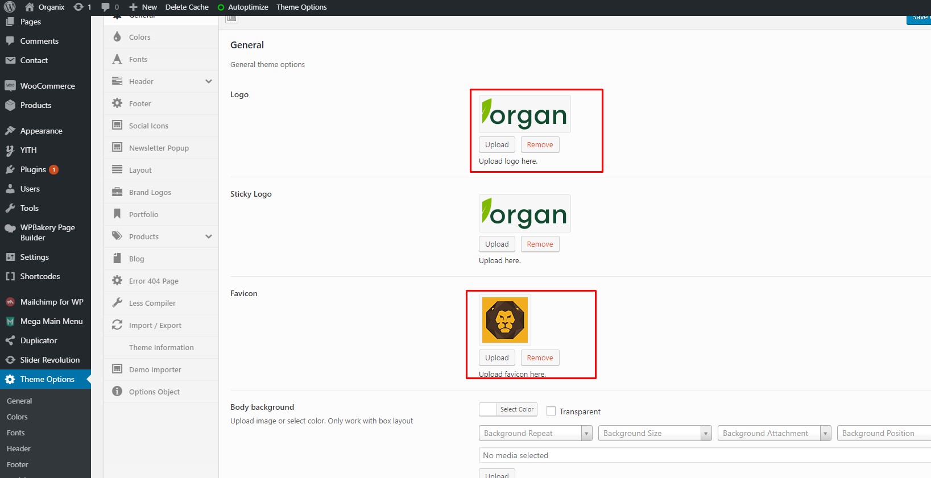Click the Fonts letter icon in options panel

click(117, 59)
